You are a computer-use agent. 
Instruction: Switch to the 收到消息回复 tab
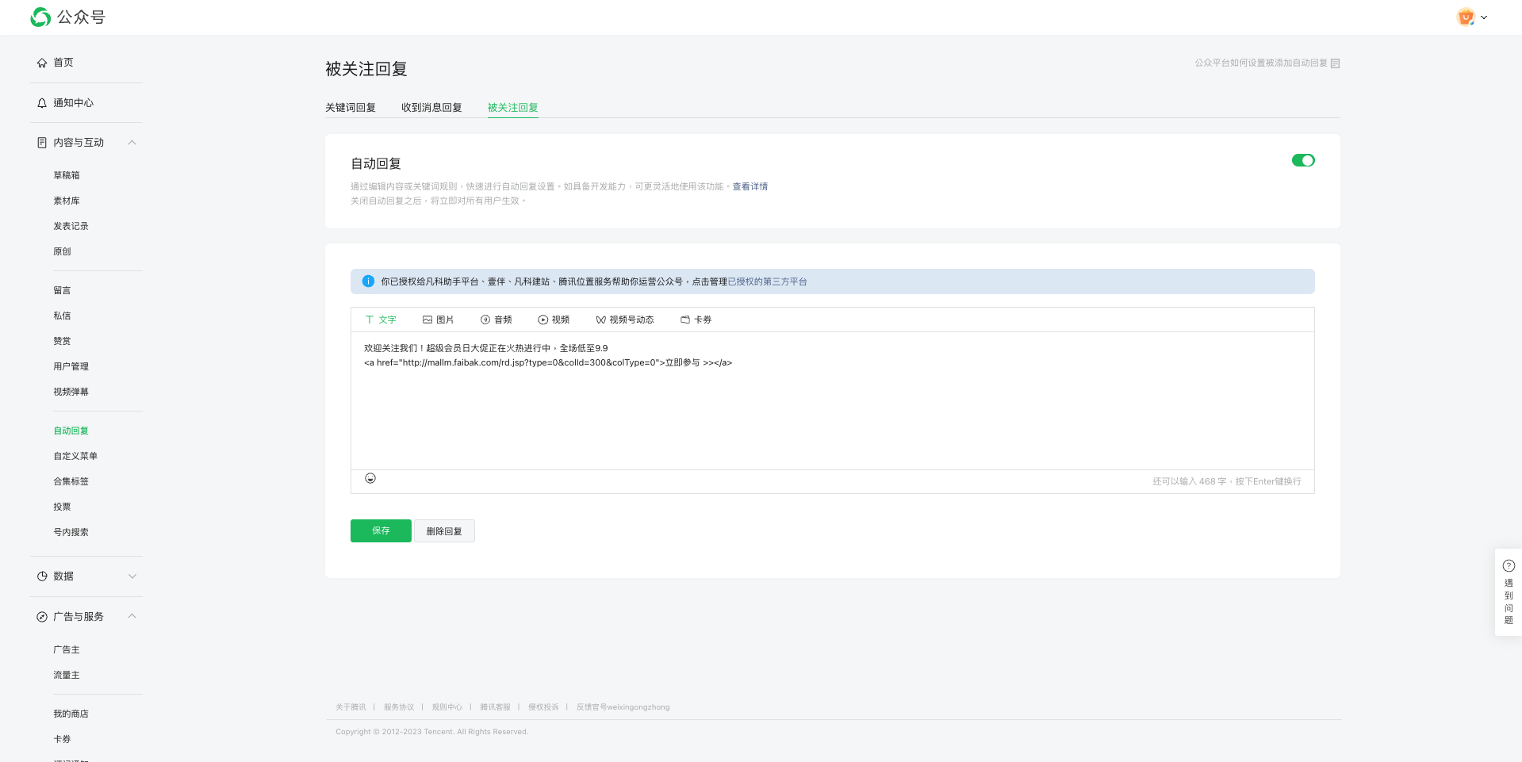pyautogui.click(x=431, y=108)
